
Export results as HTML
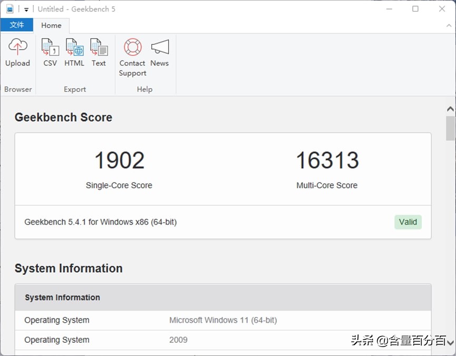click(74, 48)
